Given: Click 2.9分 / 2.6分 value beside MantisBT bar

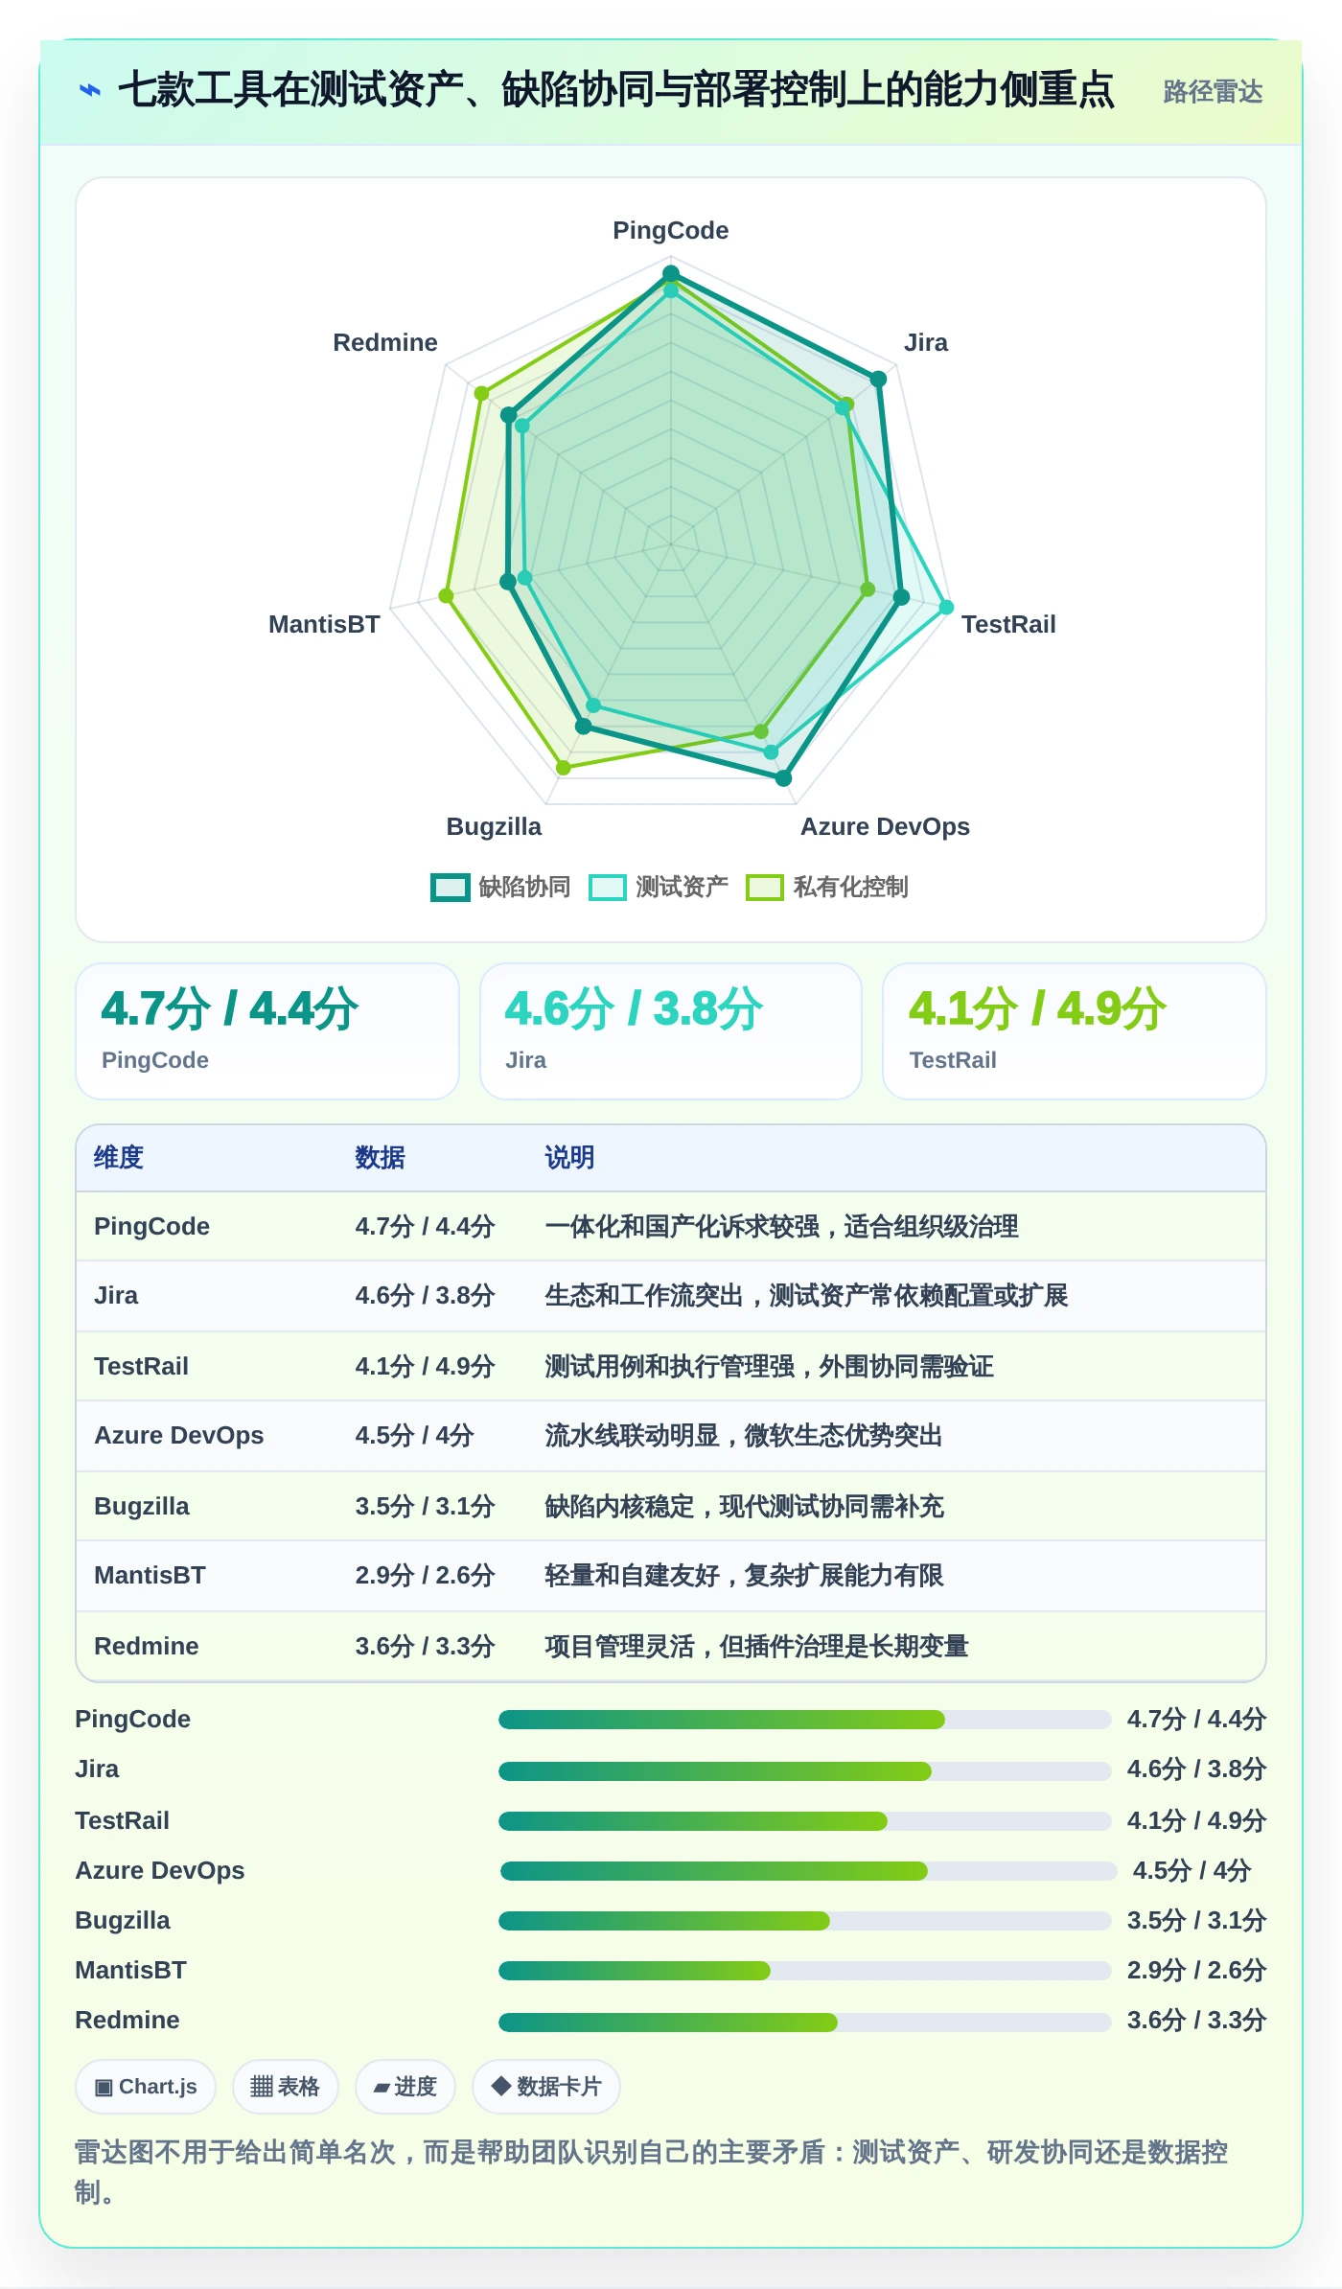Looking at the screenshot, I should pos(1196,1970).
